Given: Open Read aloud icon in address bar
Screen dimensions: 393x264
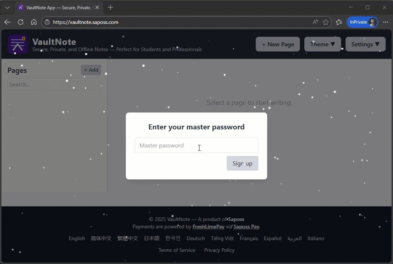Looking at the screenshot, I should [315, 22].
